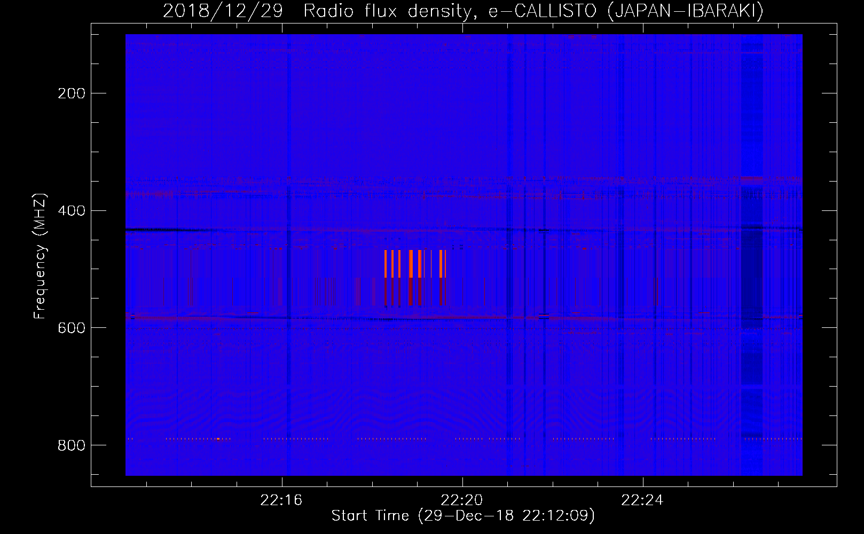This screenshot has width=864, height=534.
Task: Click the 22:24 time tick label
Action: pyautogui.click(x=642, y=500)
